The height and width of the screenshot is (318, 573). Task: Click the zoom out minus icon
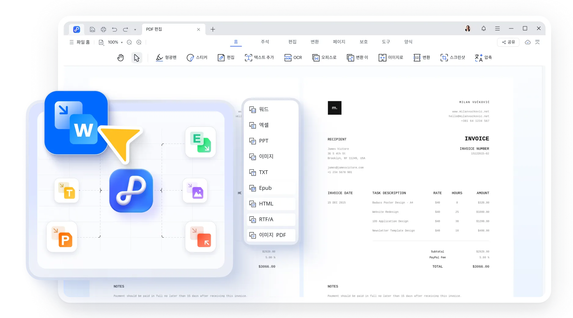(129, 42)
